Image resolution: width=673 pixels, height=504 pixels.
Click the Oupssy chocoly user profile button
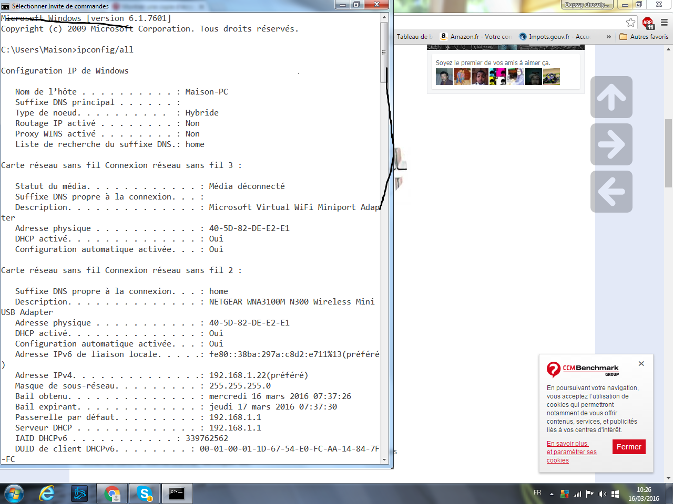[x=586, y=5]
